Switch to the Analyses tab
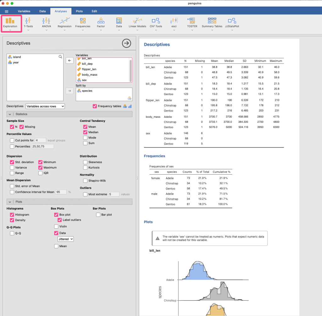Image resolution: width=322 pixels, height=316 pixels. click(61, 11)
